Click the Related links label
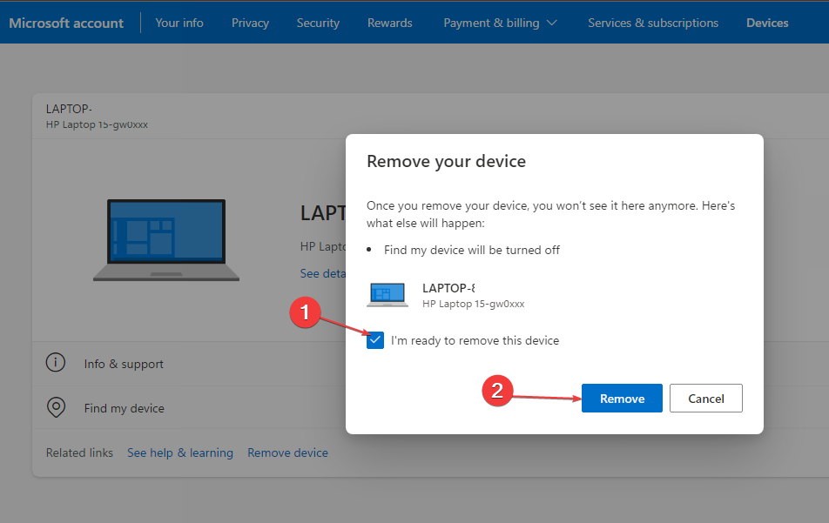The image size is (829, 523). [x=79, y=453]
